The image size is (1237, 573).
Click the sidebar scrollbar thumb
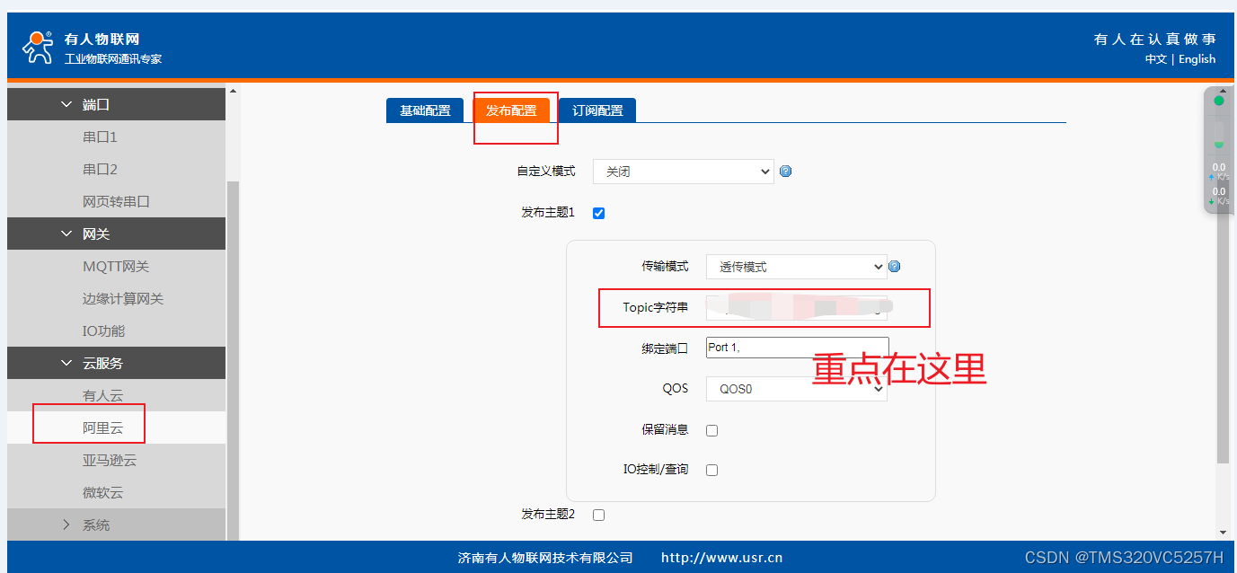[234, 359]
